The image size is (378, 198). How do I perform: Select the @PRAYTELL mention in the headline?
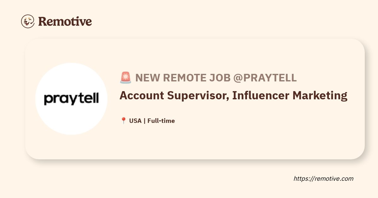click(x=265, y=78)
